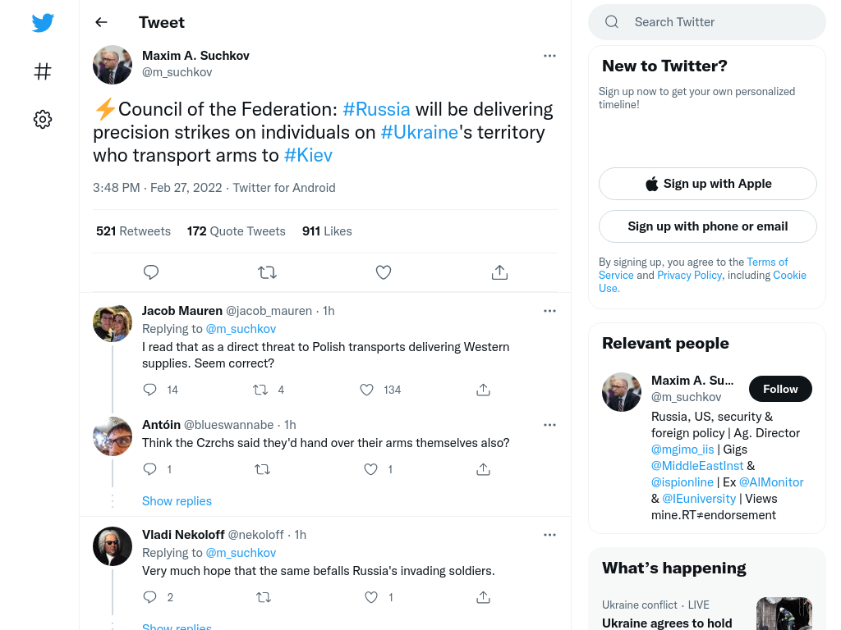Image resolution: width=841 pixels, height=630 pixels.
Task: View the 521 Retweets list
Action: (134, 231)
